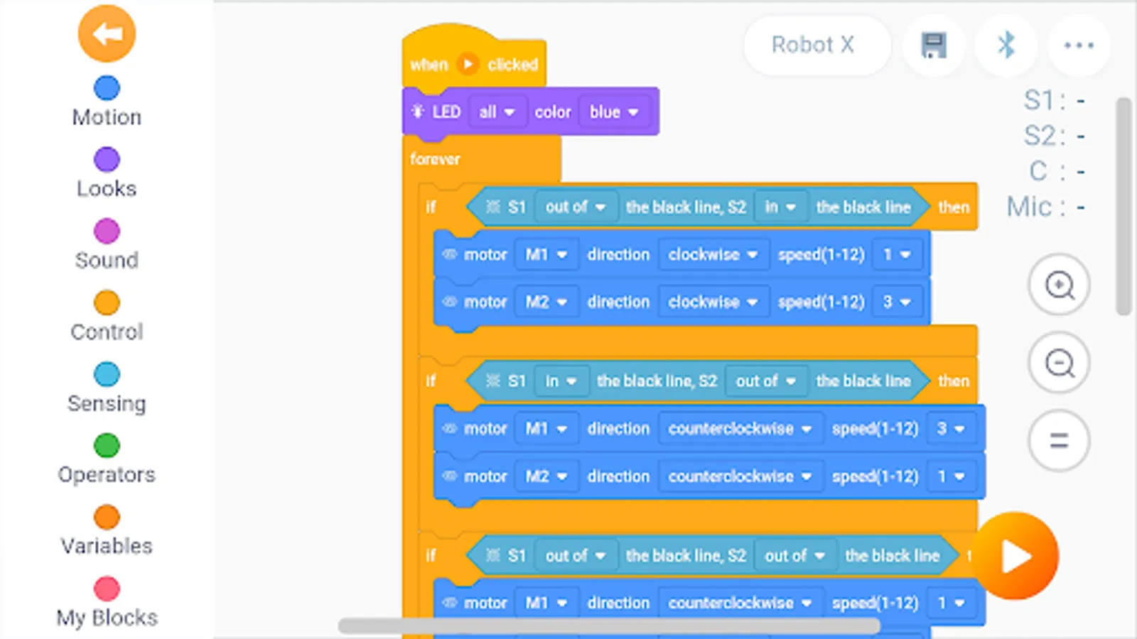Open the Looks block category
This screenshot has height=639, width=1137.
click(x=107, y=174)
